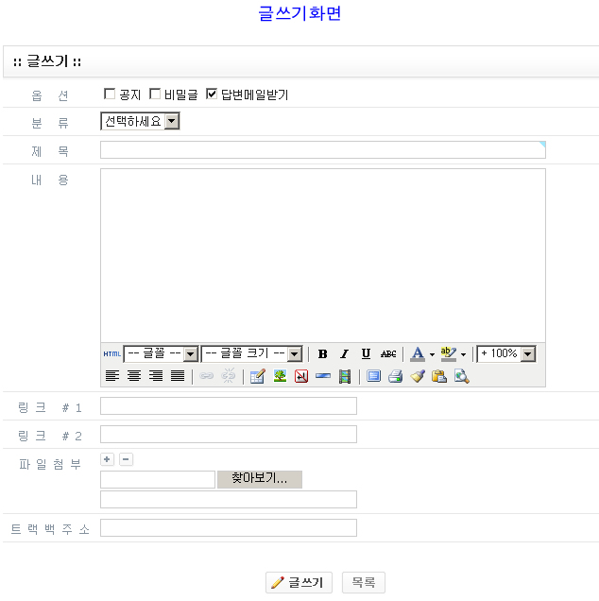
Task: Open the 글꼴 font dropdown
Action: click(161, 353)
